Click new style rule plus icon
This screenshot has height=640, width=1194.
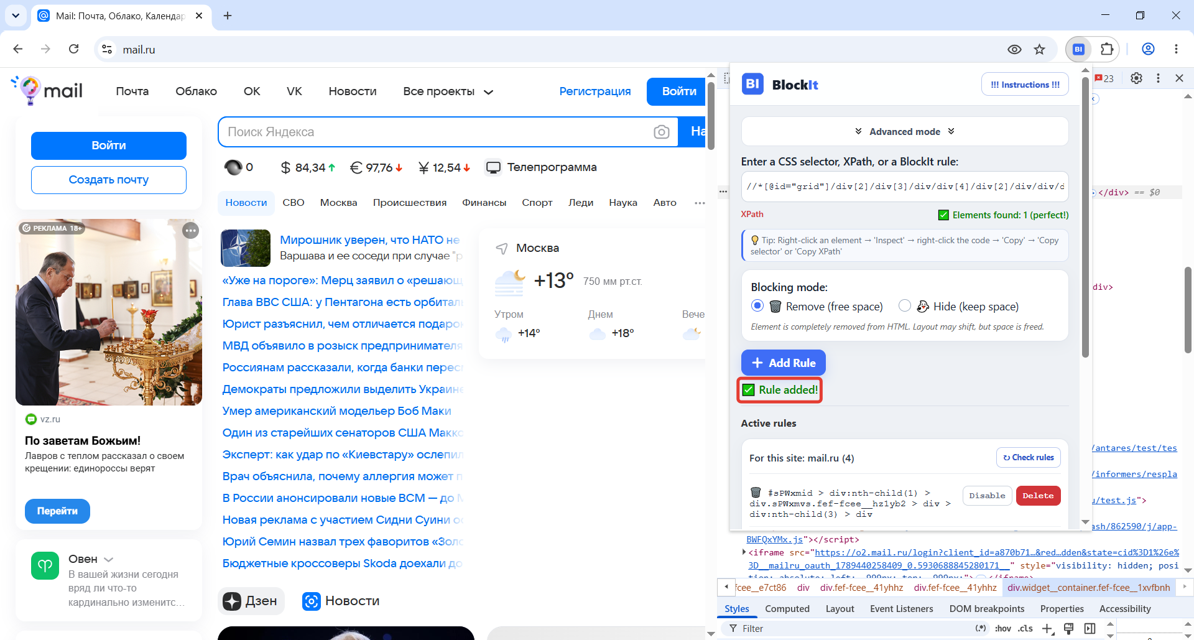point(1047,629)
